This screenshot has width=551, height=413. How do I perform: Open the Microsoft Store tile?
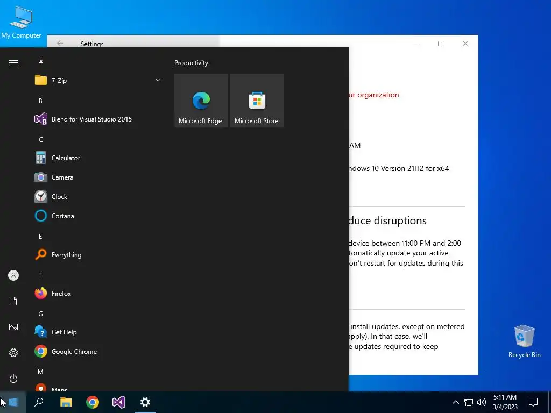click(x=257, y=101)
